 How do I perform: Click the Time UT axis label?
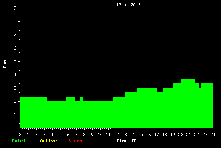pyautogui.click(x=126, y=141)
